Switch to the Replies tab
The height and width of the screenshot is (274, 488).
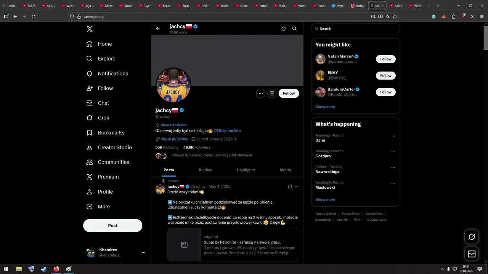pyautogui.click(x=205, y=170)
